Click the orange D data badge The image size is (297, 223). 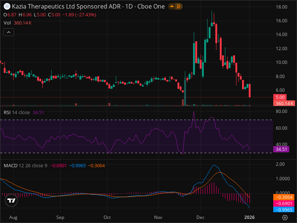pyautogui.click(x=179, y=6)
